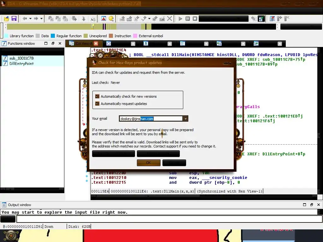The height and width of the screenshot is (242, 323).
Task: Close the Functions window panel
Action: pyautogui.click(x=60, y=43)
